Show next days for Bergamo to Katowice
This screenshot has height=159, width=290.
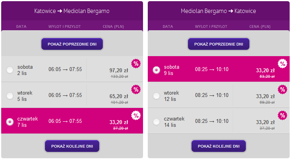point(218,146)
